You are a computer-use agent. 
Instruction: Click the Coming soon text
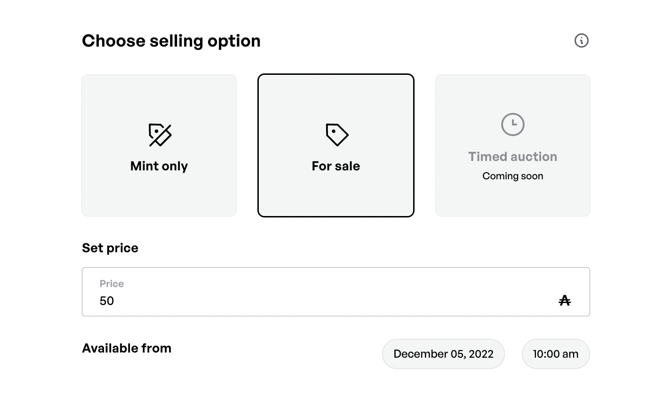tap(512, 176)
